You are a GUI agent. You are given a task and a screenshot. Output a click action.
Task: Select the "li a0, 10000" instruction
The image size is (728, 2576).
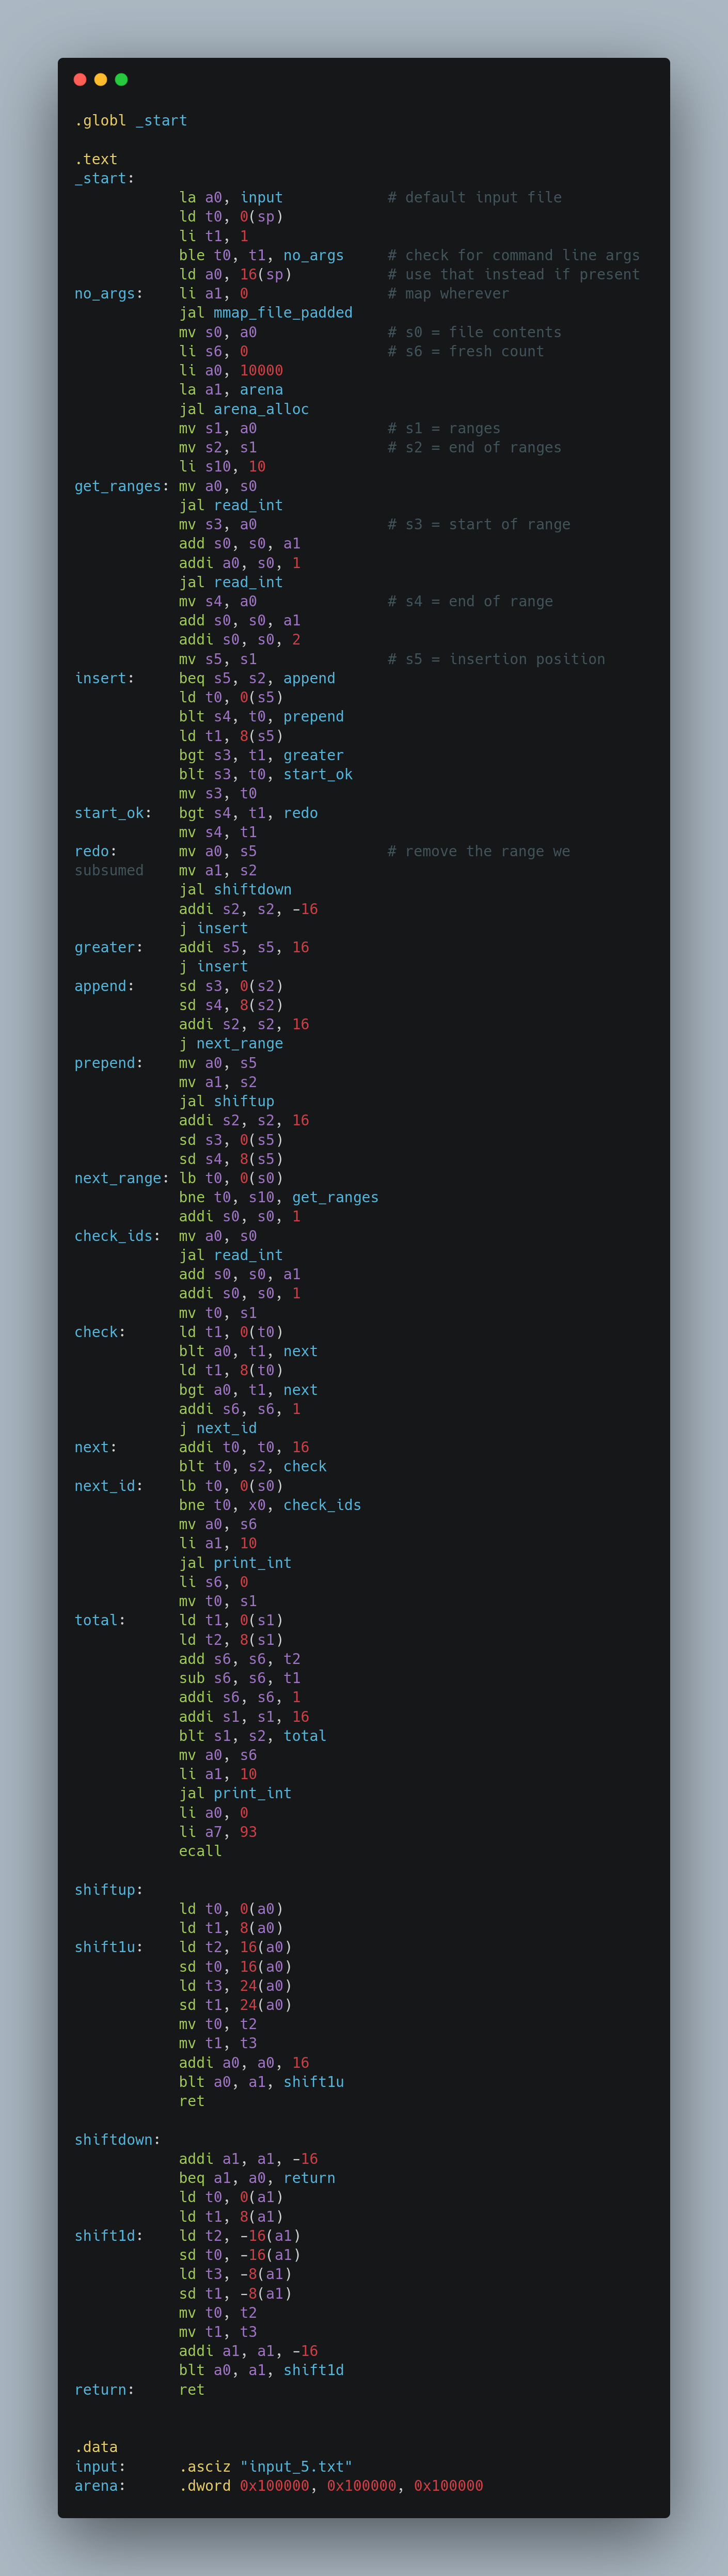point(231,370)
